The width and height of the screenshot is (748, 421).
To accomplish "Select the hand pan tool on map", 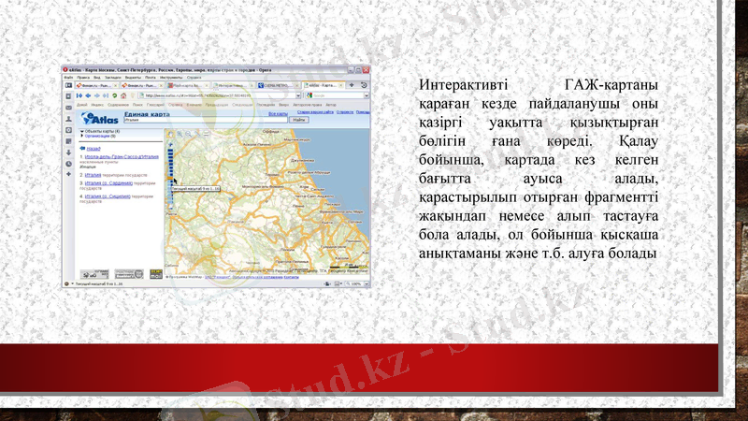I will (170, 134).
